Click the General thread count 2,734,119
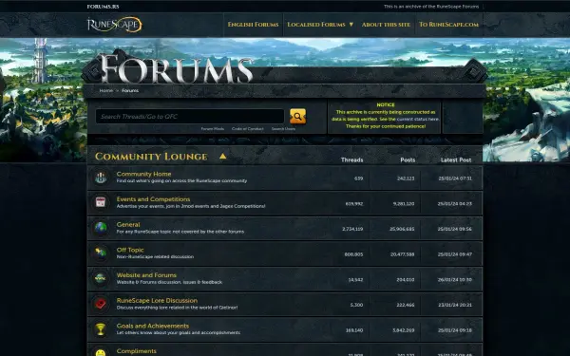Screen dimensions: 570x356 coord(352,229)
